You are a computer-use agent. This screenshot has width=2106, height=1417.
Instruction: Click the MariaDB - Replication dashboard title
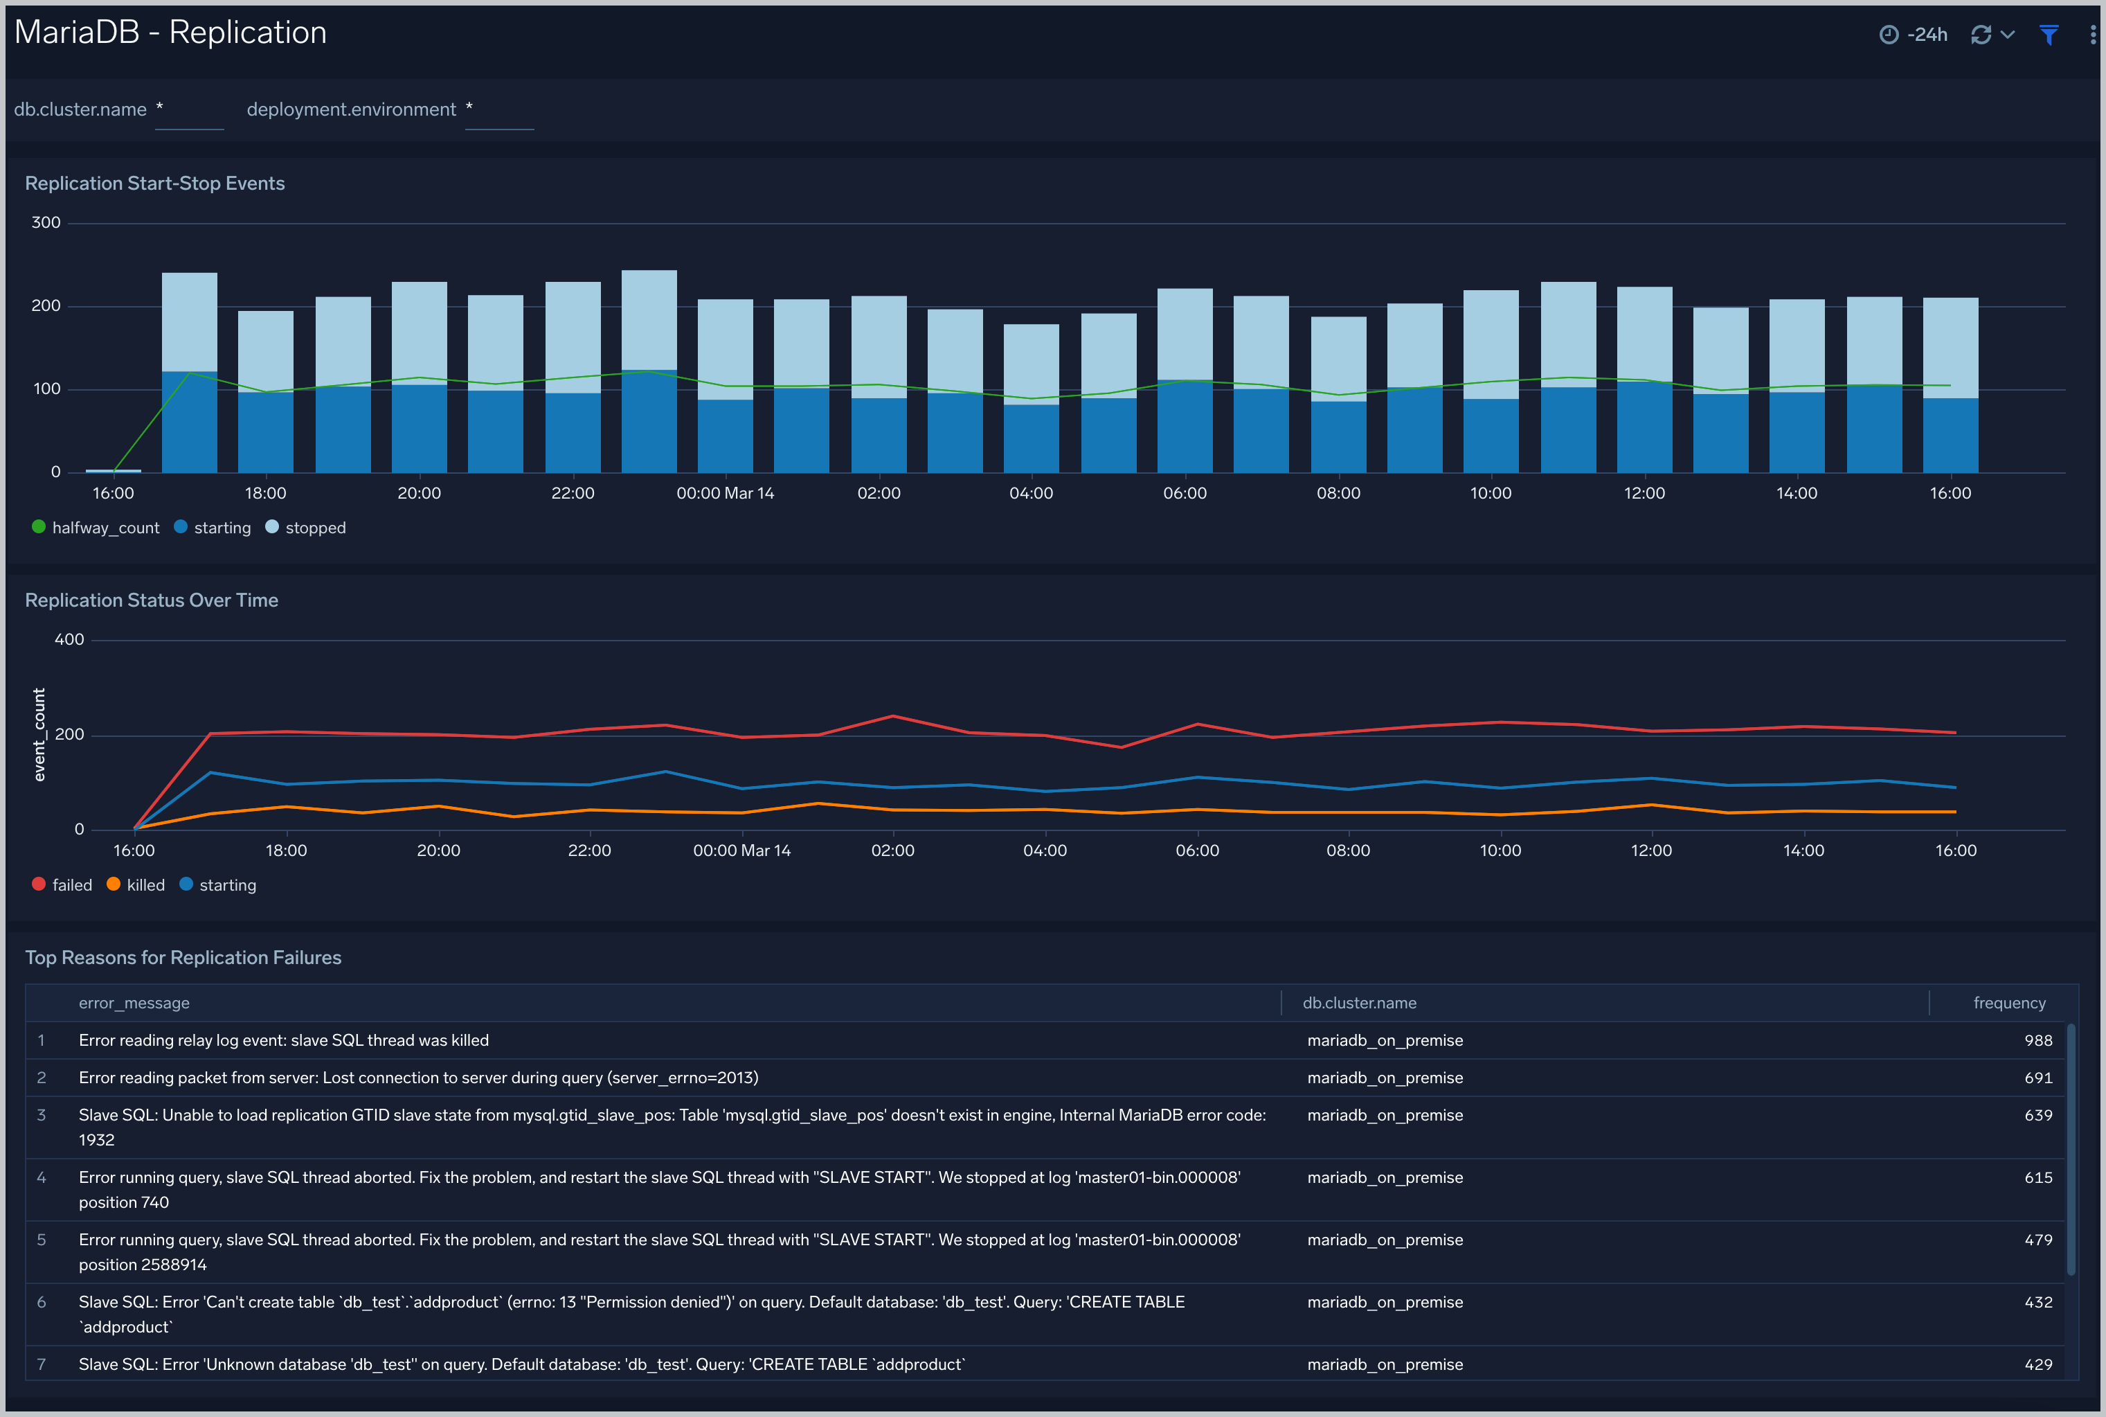(171, 33)
